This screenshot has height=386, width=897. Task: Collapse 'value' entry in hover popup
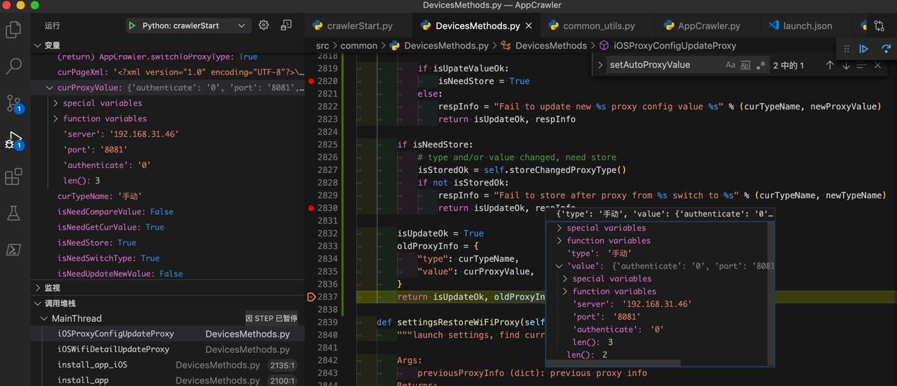559,266
